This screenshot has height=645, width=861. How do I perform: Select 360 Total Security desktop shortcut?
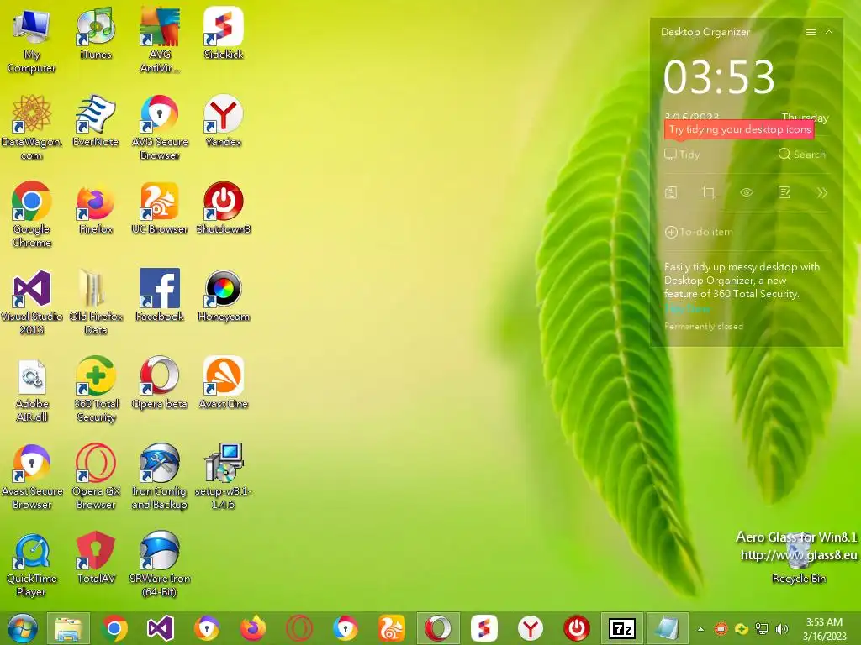[x=96, y=390]
